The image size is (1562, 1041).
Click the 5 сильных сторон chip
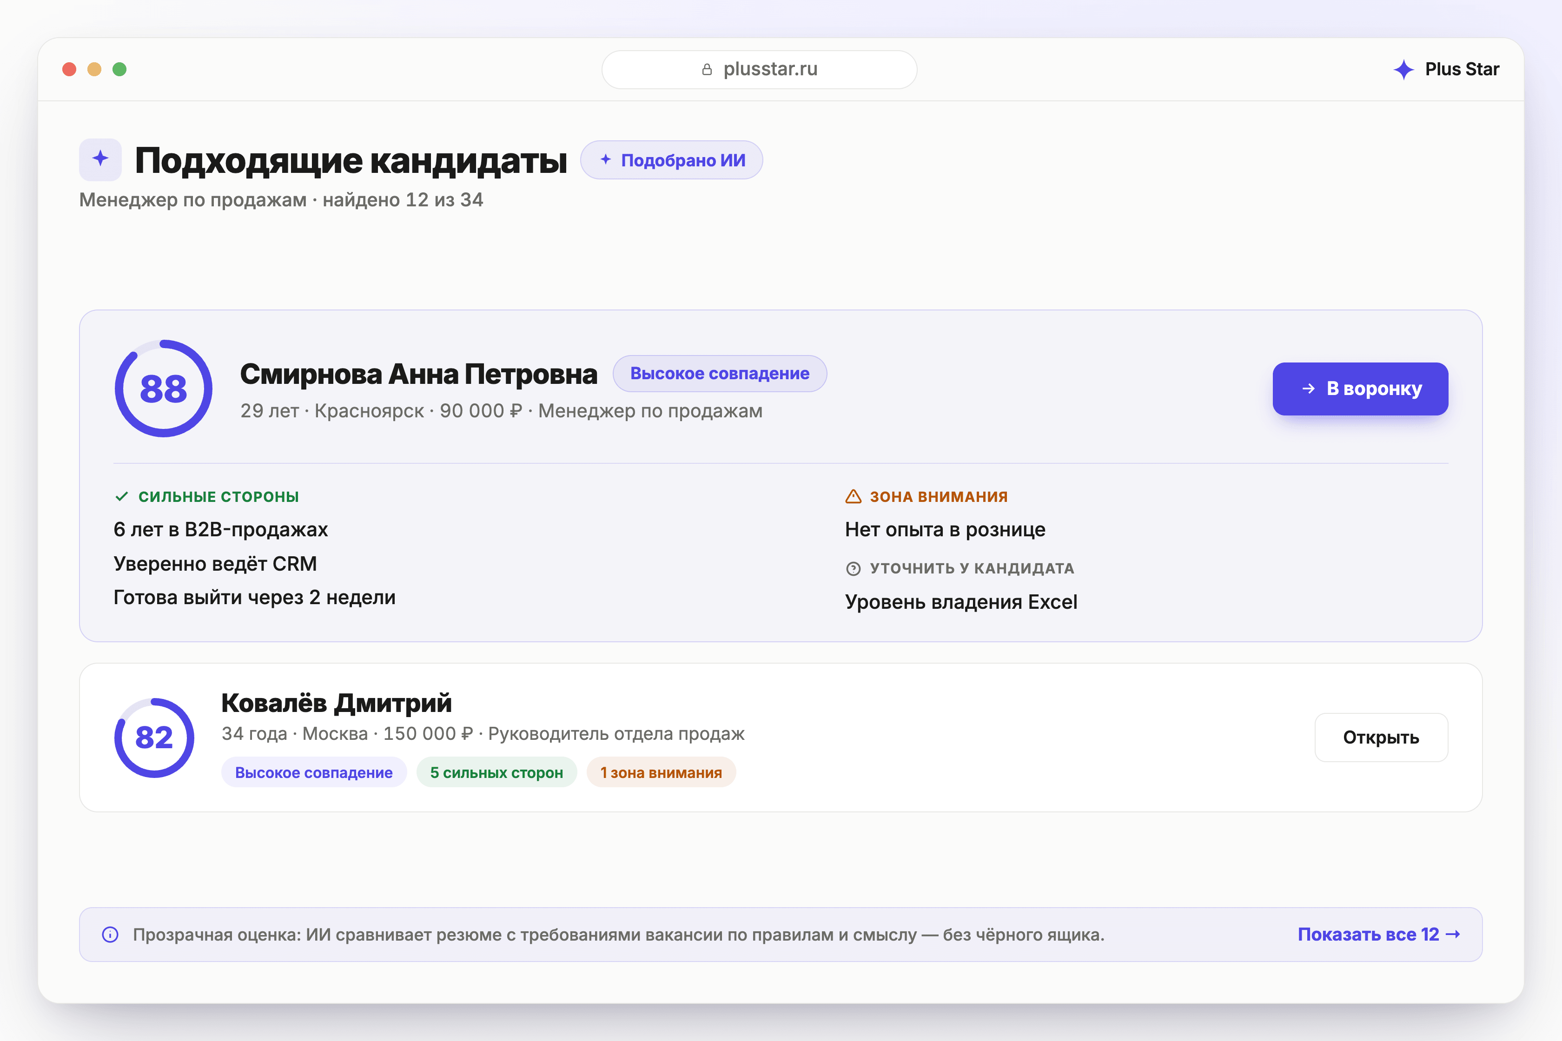pos(496,772)
